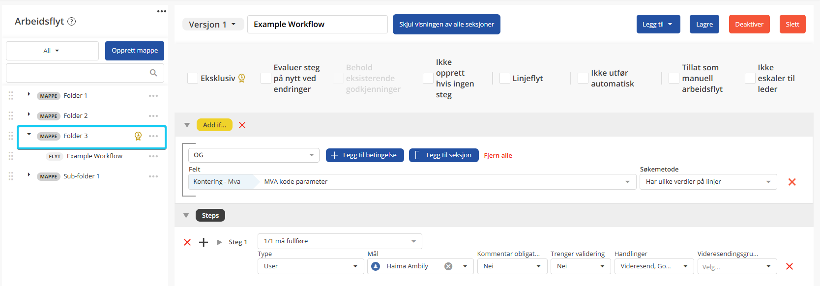Click Legg til seksjon button
The width and height of the screenshot is (820, 286).
pyautogui.click(x=444, y=155)
